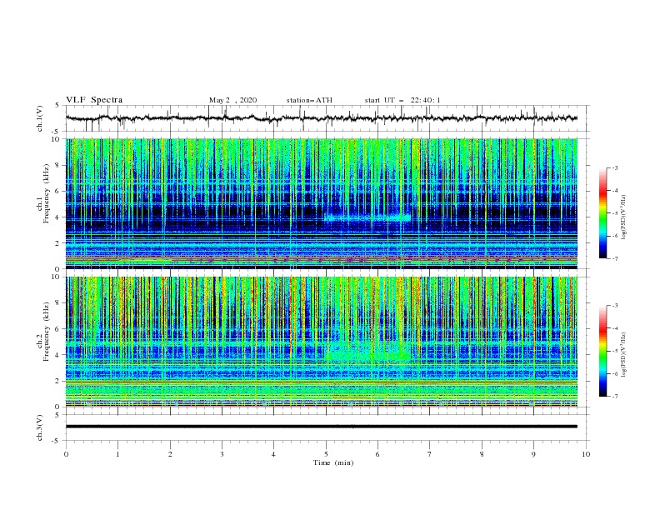The height and width of the screenshot is (510, 660).
Task: Click the "3" tick label on time axis
Action: 222,454
